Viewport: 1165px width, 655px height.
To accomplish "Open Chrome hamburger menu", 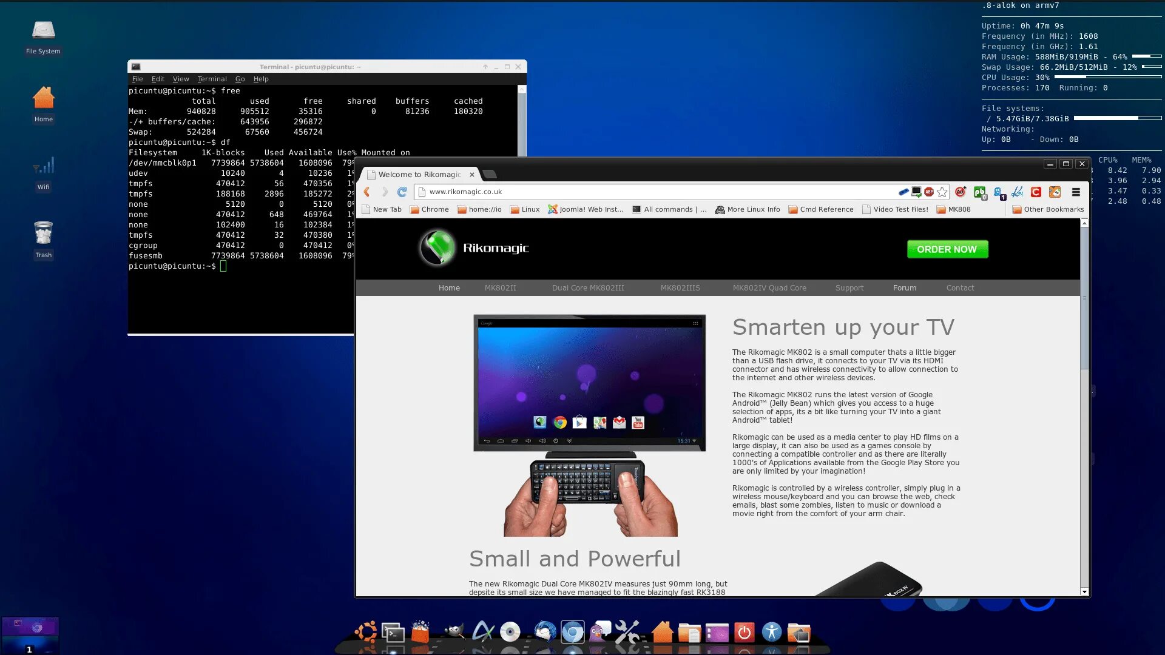I will (x=1076, y=192).
